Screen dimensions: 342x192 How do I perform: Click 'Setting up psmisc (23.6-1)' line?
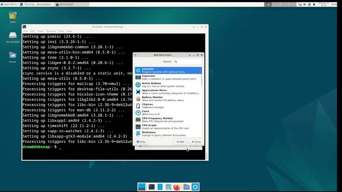(57, 36)
